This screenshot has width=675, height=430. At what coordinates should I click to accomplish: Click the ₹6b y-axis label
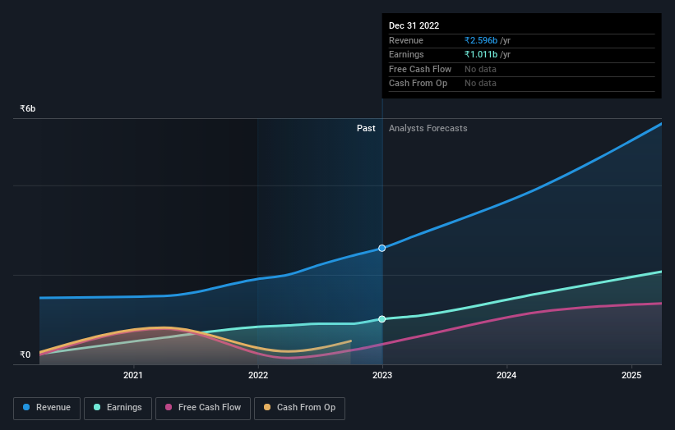[x=28, y=108]
